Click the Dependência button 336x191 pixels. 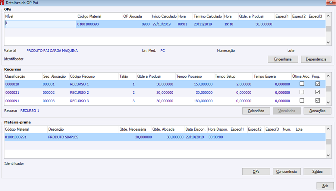click(316, 59)
